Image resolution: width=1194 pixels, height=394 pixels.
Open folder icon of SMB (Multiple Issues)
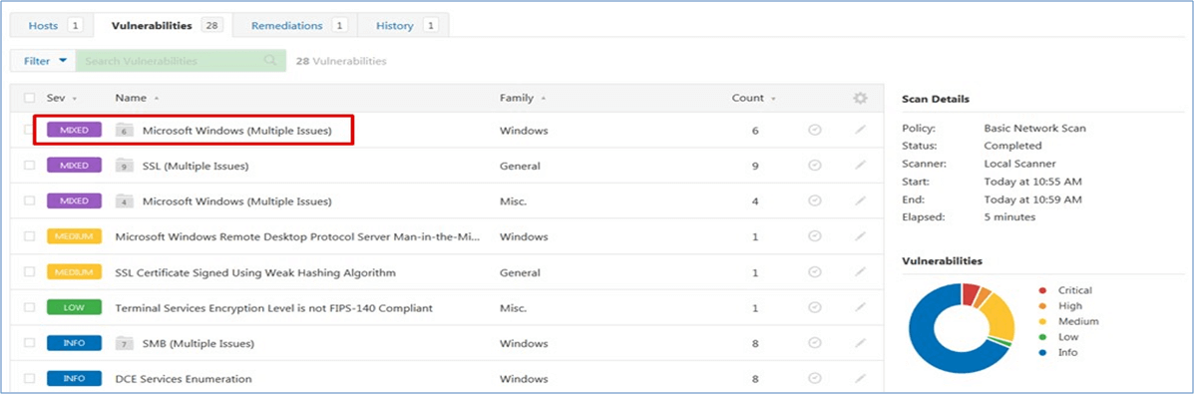tap(124, 344)
